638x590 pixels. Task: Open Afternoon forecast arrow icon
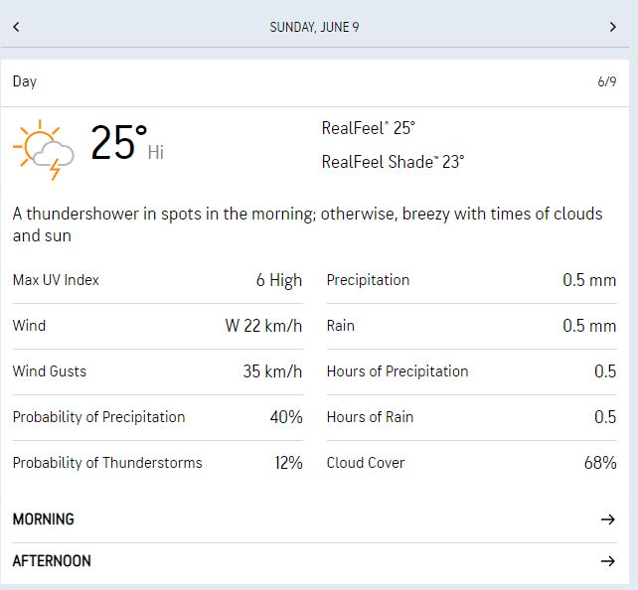pyautogui.click(x=608, y=561)
